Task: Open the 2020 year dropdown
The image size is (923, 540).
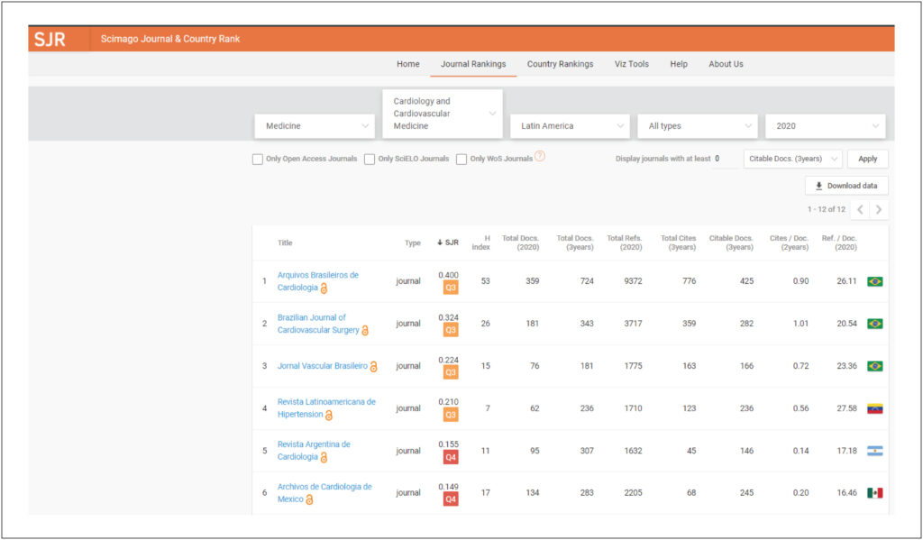Action: pyautogui.click(x=826, y=126)
